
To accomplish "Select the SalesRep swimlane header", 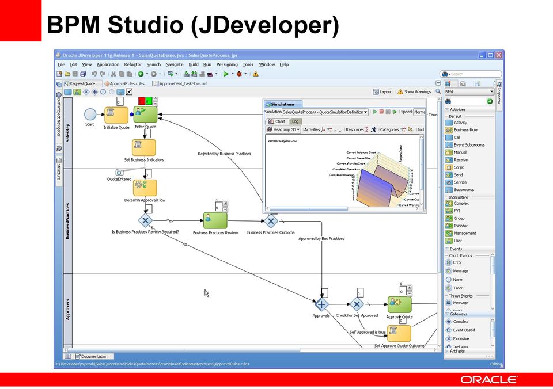I will pyautogui.click(x=68, y=133).
